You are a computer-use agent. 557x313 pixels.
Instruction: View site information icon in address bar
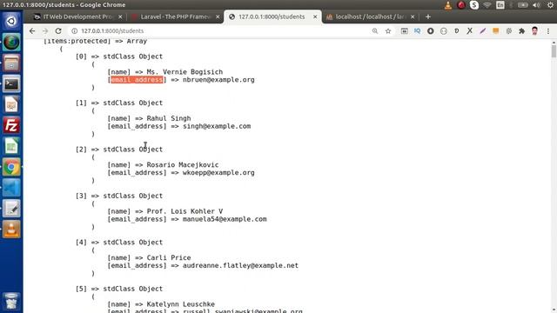[74, 31]
